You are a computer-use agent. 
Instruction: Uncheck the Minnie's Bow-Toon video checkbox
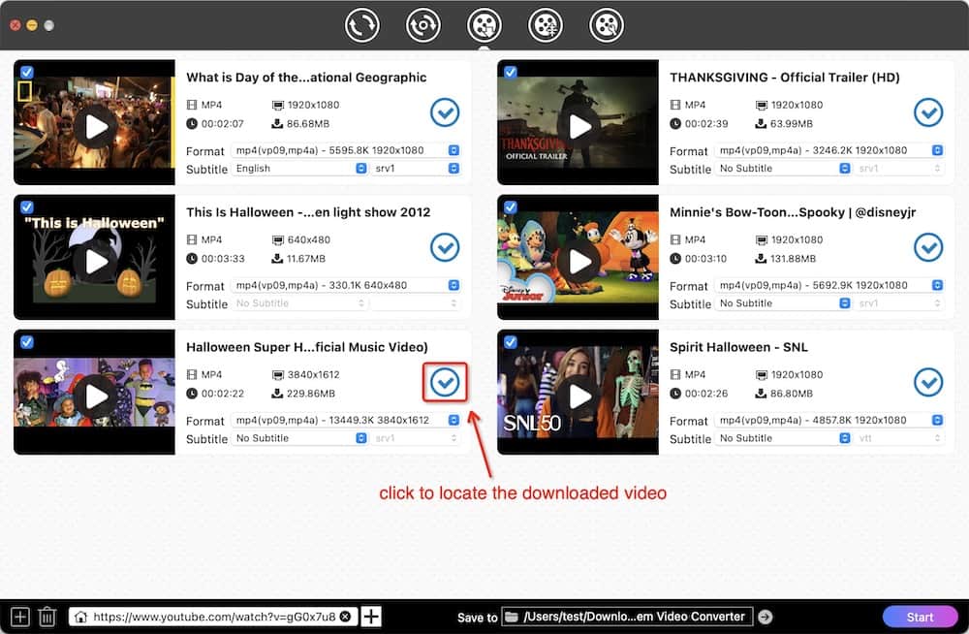(x=511, y=207)
